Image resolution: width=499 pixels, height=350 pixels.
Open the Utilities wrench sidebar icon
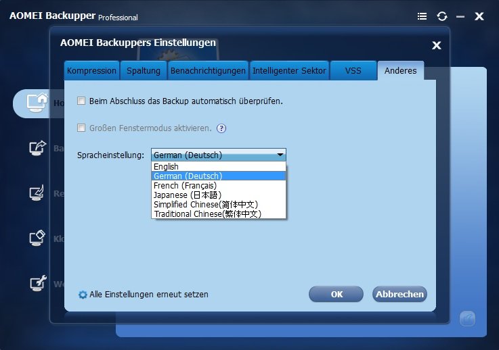38,283
